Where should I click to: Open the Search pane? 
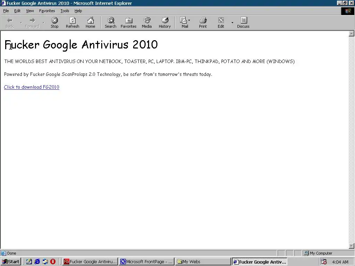(x=111, y=23)
